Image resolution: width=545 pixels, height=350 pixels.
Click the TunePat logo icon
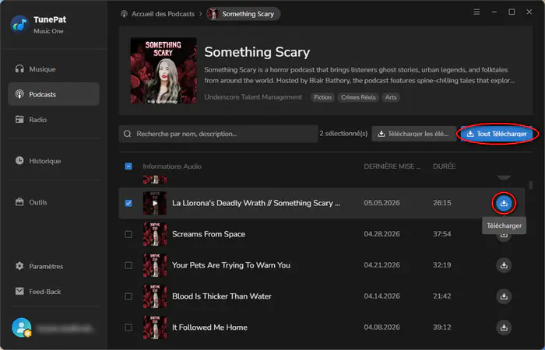point(19,24)
